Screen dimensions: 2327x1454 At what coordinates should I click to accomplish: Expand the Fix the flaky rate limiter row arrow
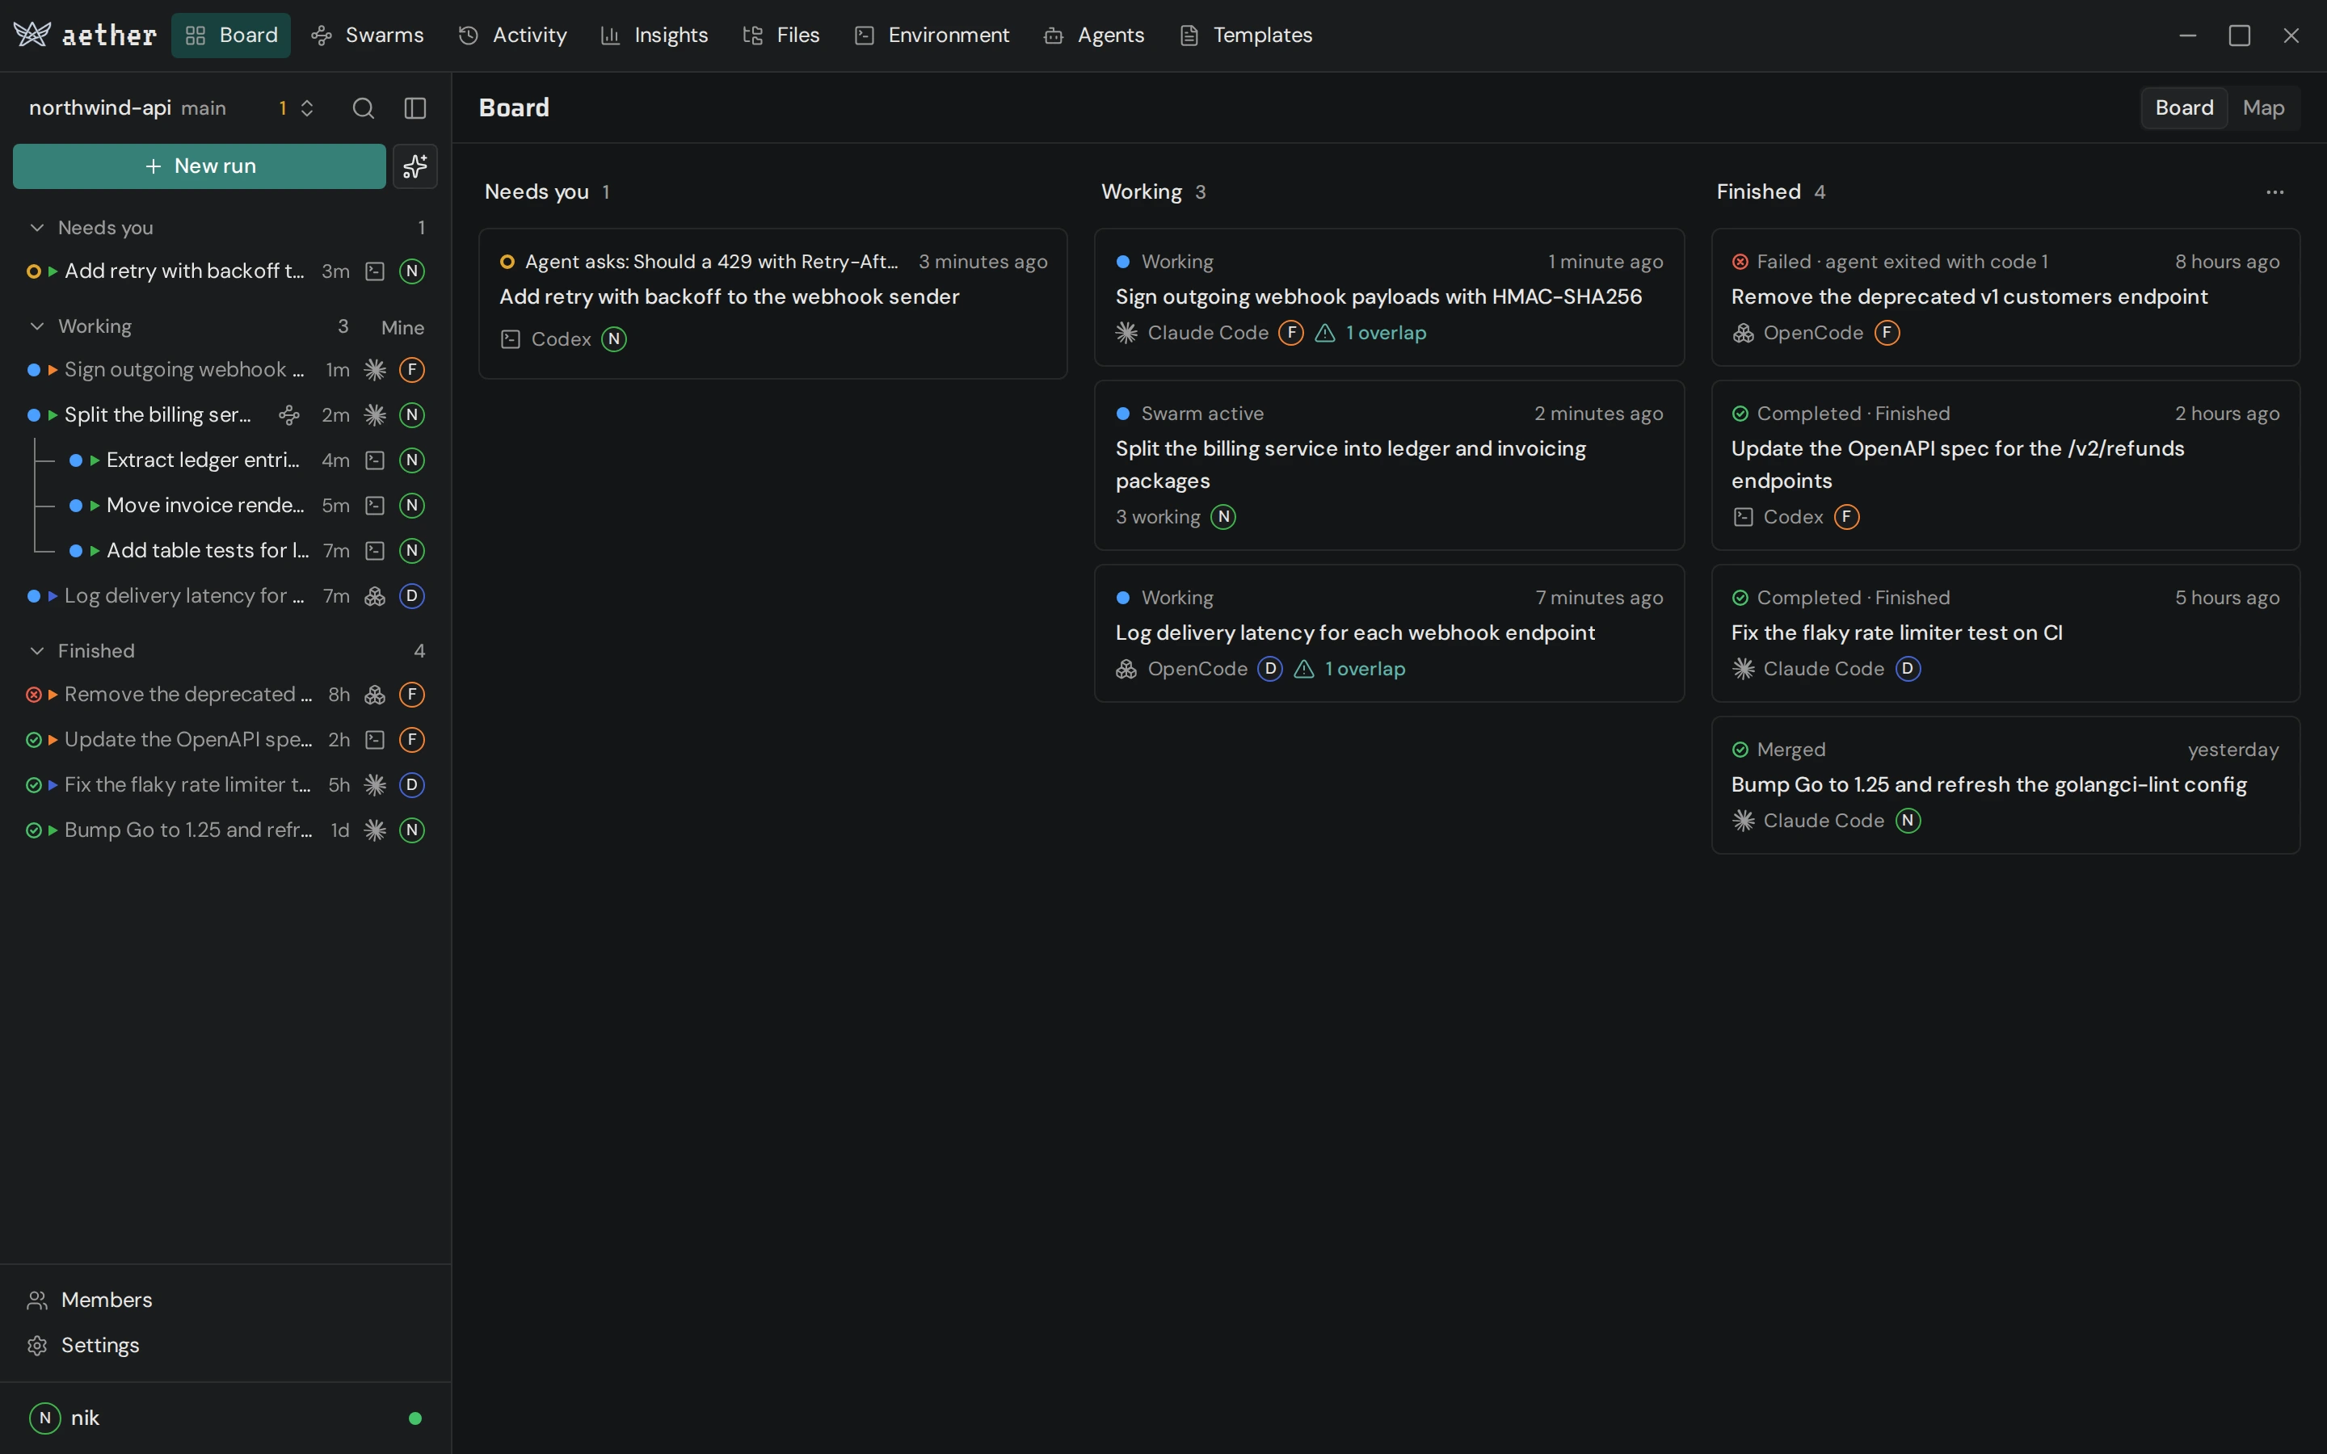tap(53, 786)
